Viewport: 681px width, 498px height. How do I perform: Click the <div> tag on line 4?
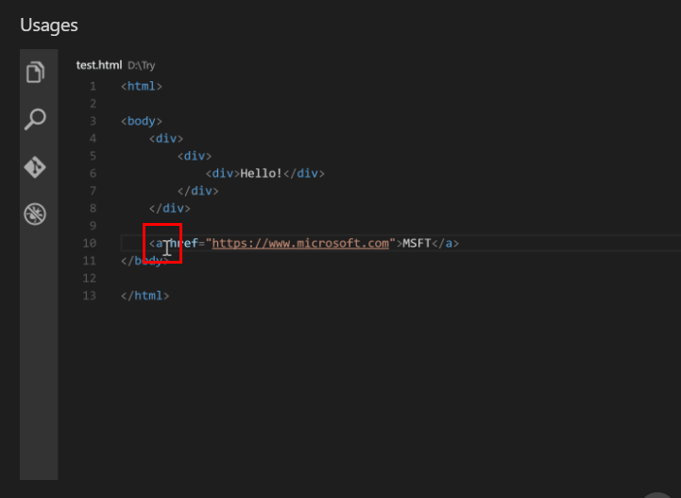pyautogui.click(x=166, y=138)
